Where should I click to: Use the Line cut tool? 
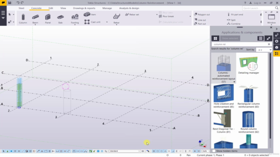[200, 20]
